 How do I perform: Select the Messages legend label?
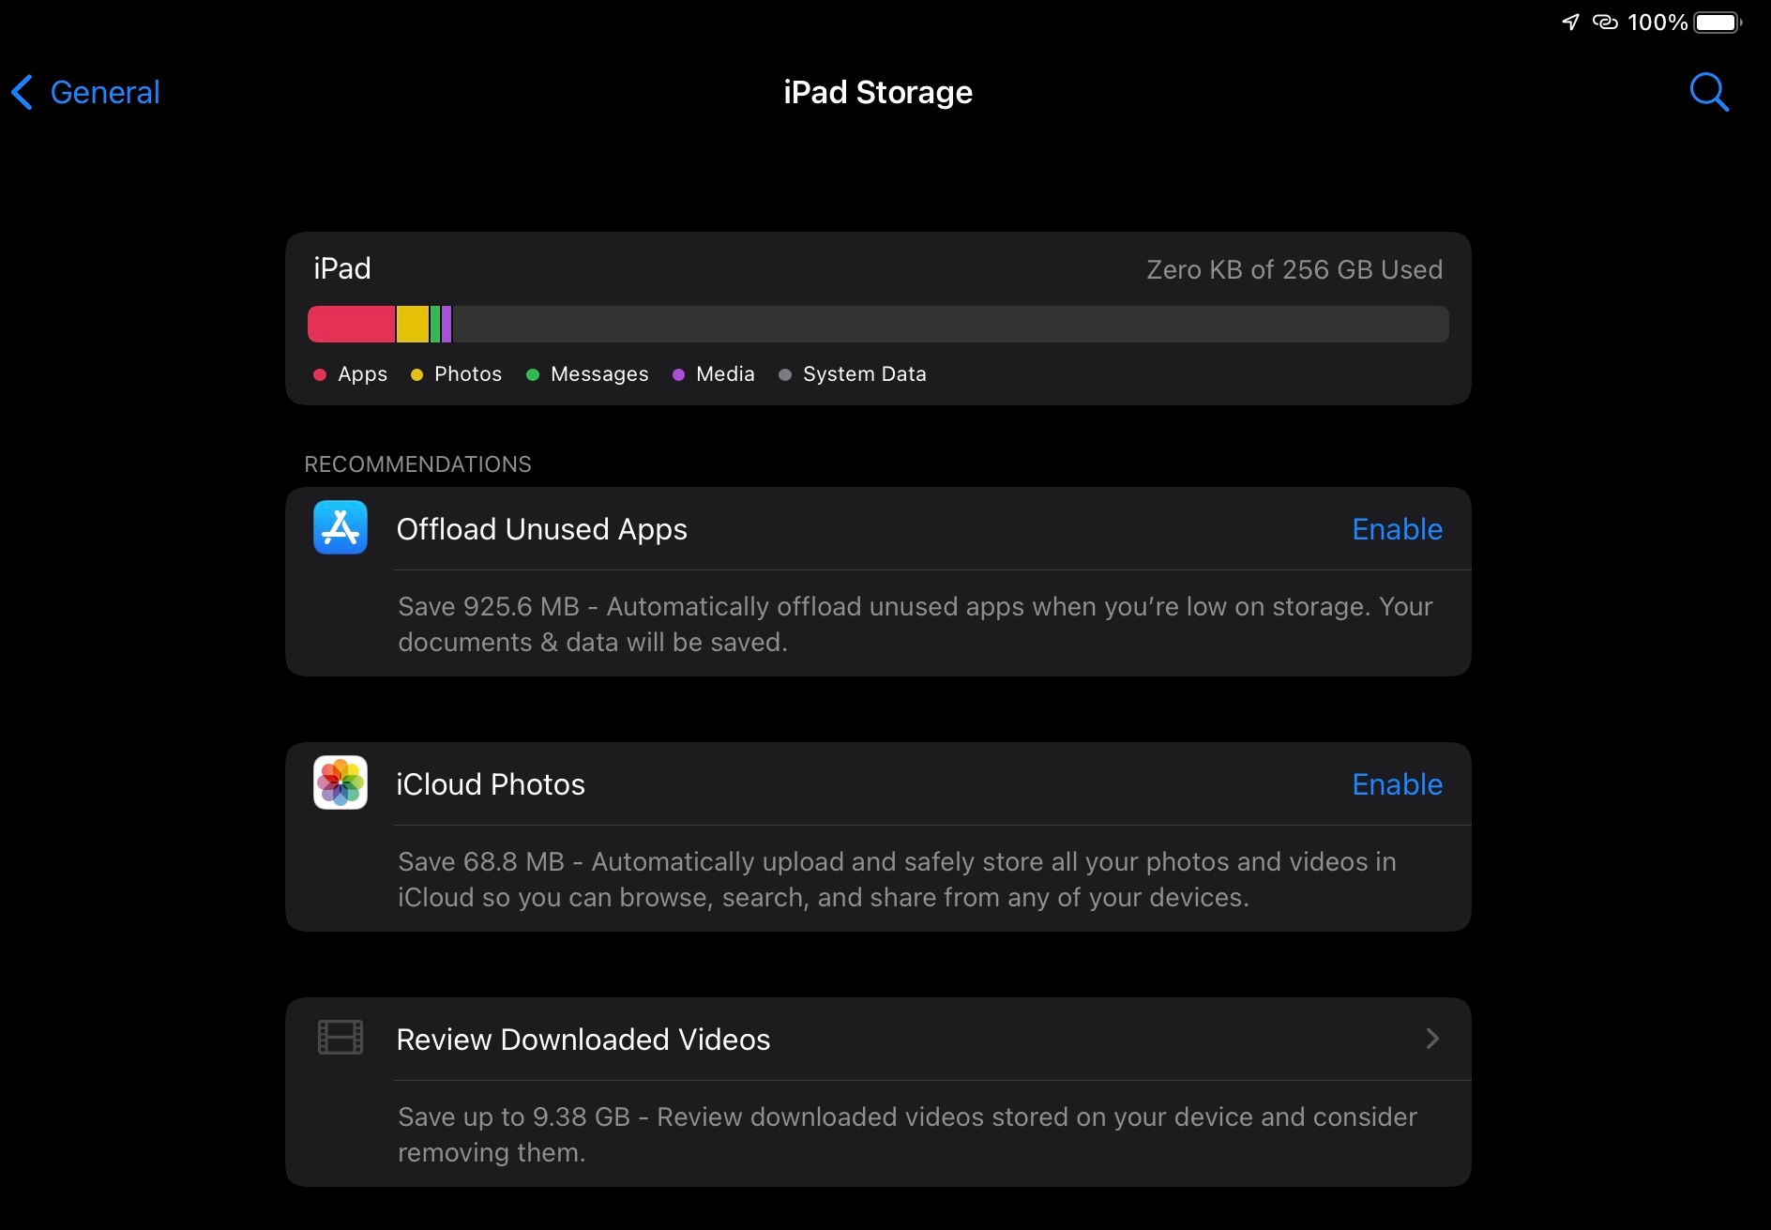(x=598, y=374)
